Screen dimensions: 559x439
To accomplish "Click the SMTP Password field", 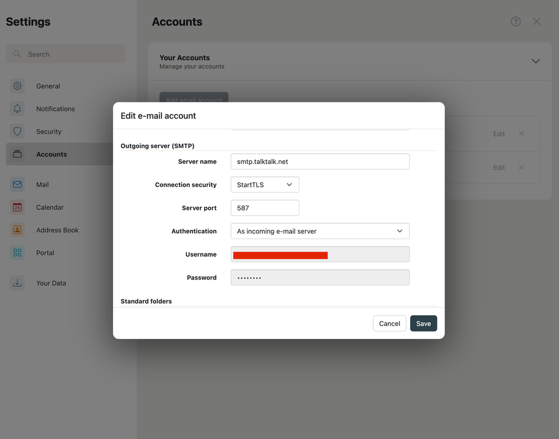I will (320, 277).
